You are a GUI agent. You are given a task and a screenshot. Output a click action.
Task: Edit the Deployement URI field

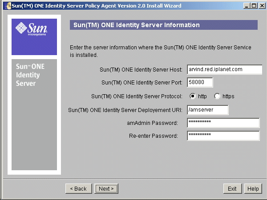[208, 110]
